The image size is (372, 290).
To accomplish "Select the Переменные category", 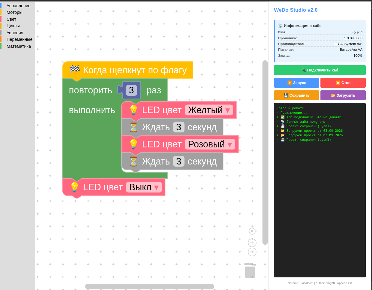I will (19, 39).
